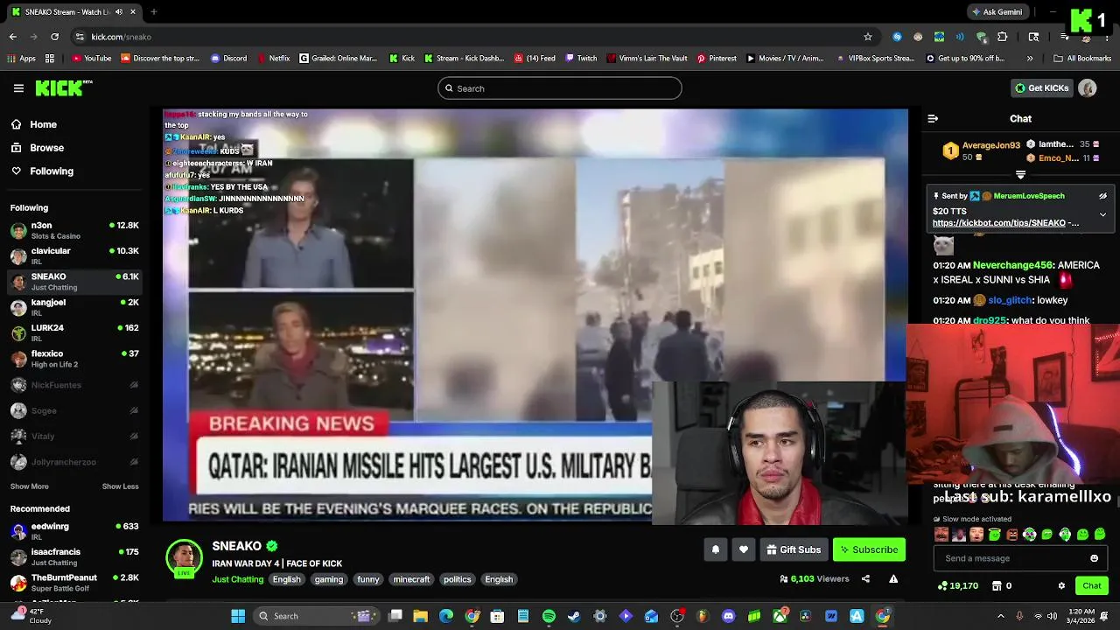Expand following list with Show More
The width and height of the screenshot is (1120, 630).
click(30, 486)
